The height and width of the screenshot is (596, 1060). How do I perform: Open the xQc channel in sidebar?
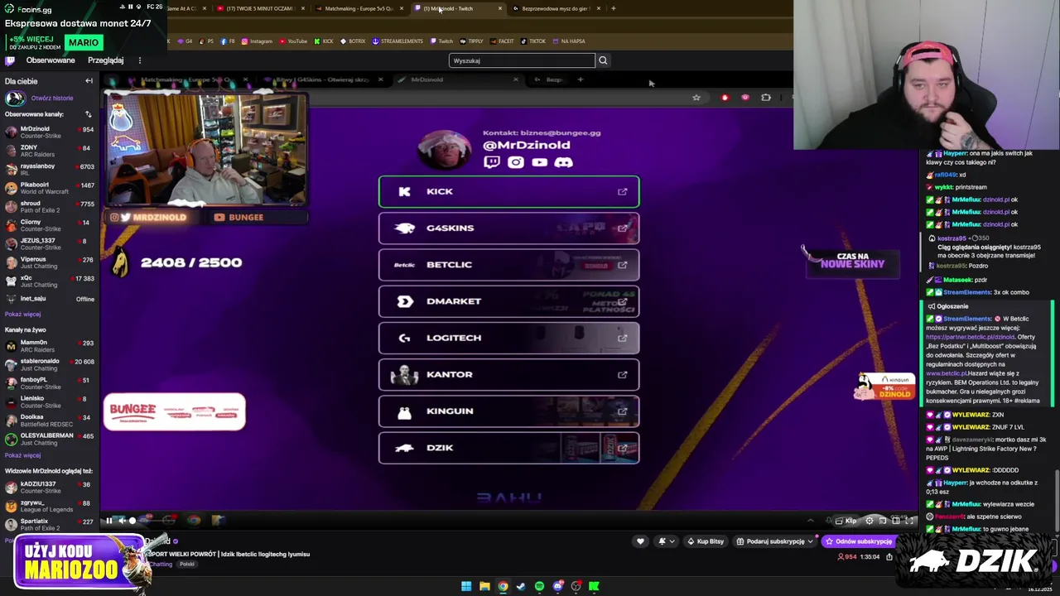coord(50,281)
